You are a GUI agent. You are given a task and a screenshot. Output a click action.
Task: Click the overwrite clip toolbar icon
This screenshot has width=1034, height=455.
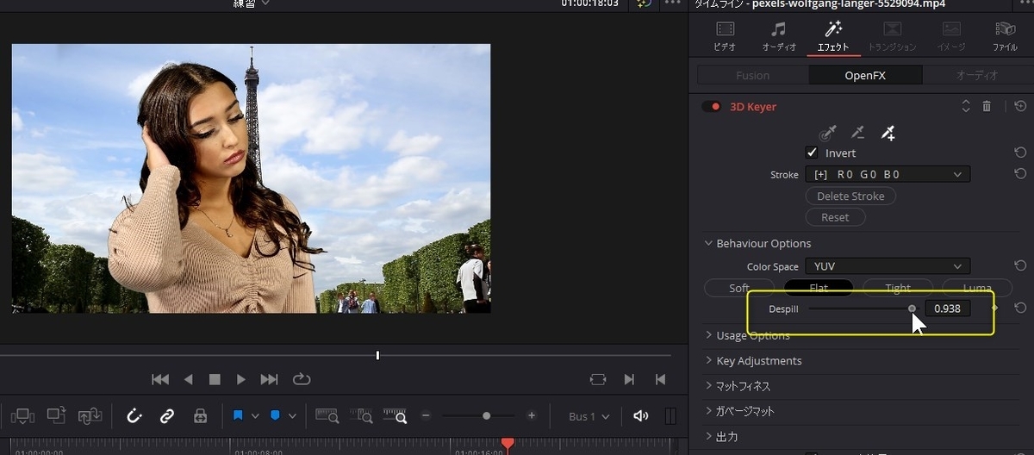(56, 416)
